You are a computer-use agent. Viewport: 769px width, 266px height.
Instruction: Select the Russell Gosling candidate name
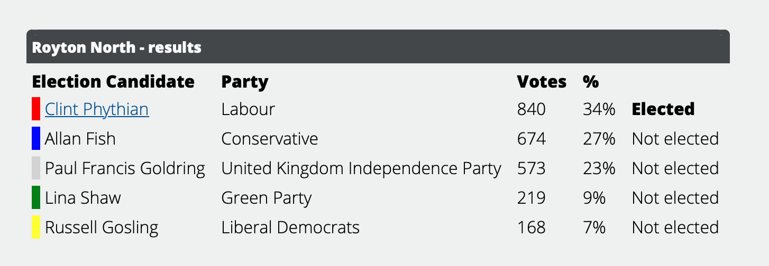[102, 227]
